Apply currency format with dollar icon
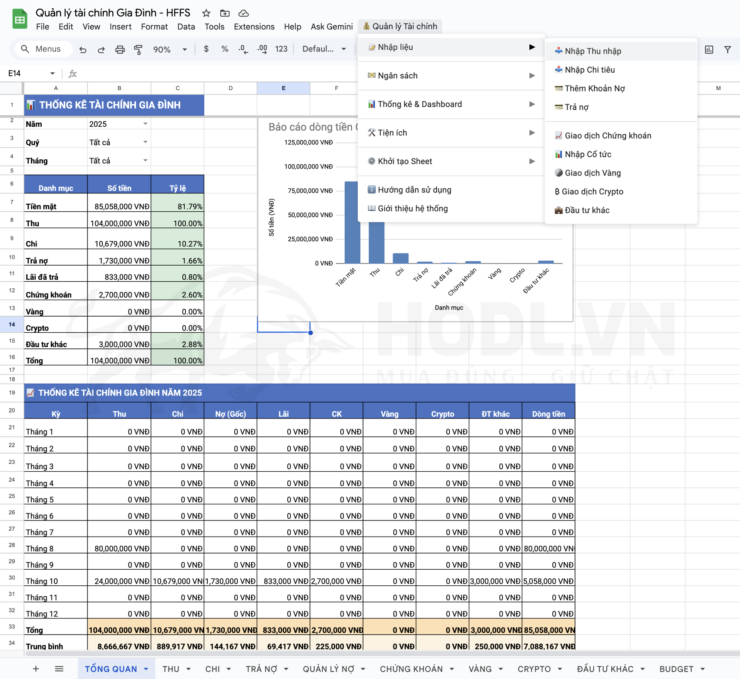 click(x=206, y=49)
